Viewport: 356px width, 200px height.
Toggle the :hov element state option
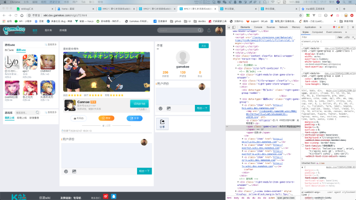(x=340, y=37)
